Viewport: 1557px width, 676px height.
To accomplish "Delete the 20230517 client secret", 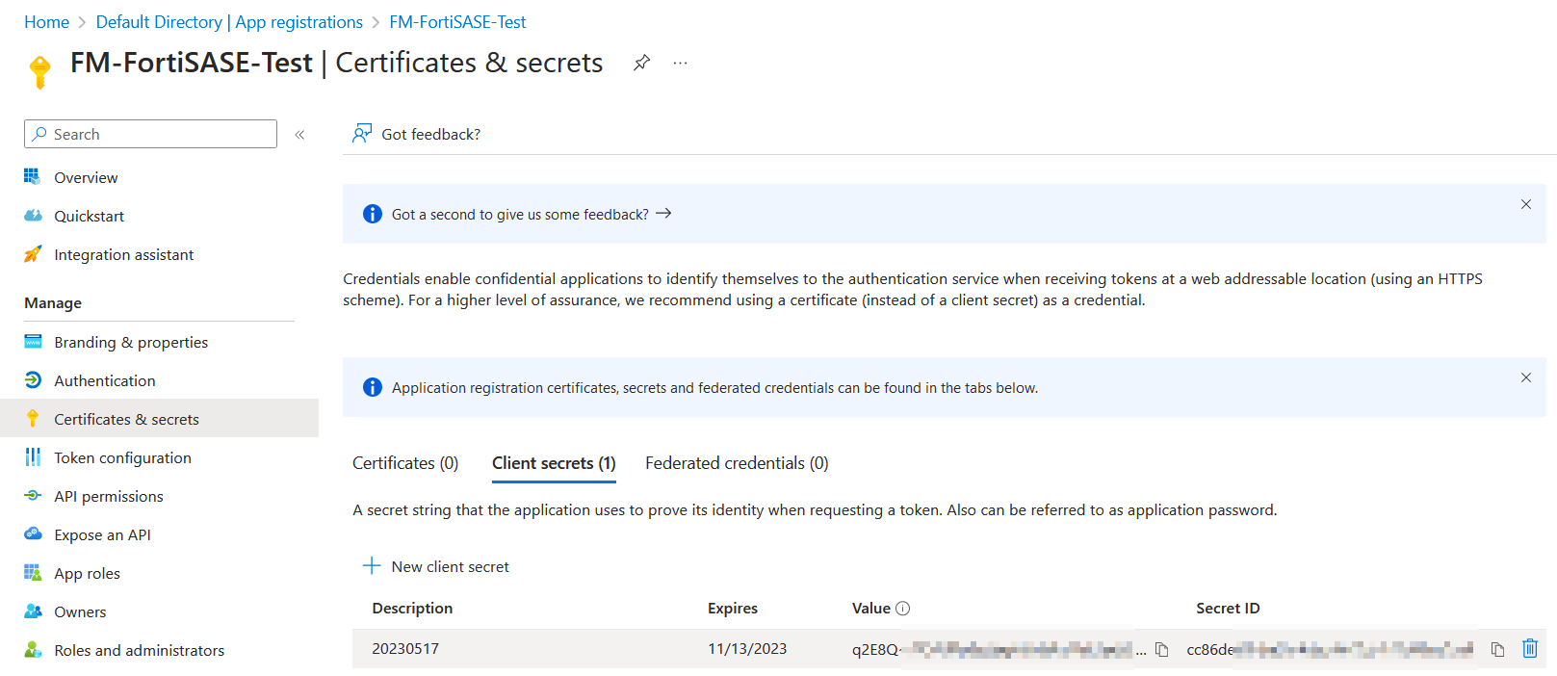I will (1530, 648).
